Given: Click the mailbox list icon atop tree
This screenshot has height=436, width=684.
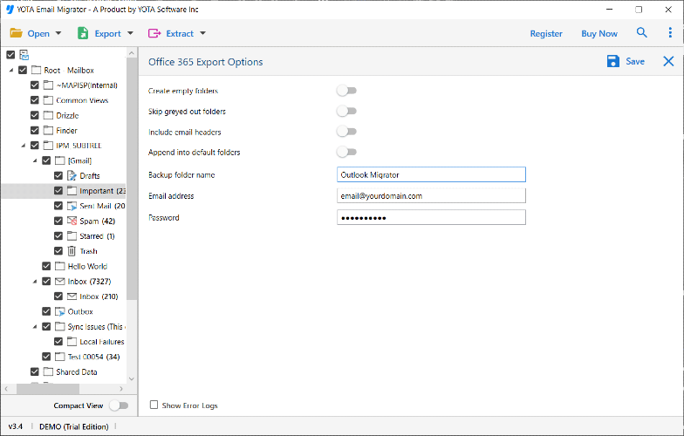Looking at the screenshot, I should [24, 55].
